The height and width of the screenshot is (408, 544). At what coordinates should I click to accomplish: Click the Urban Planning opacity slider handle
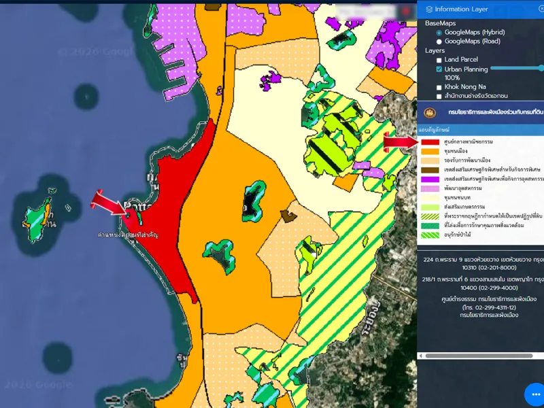coord(541,68)
